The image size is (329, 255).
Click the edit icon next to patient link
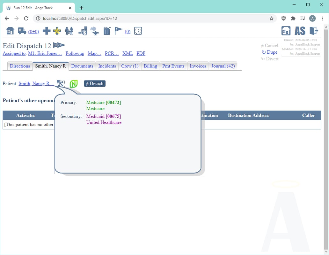tap(60, 83)
